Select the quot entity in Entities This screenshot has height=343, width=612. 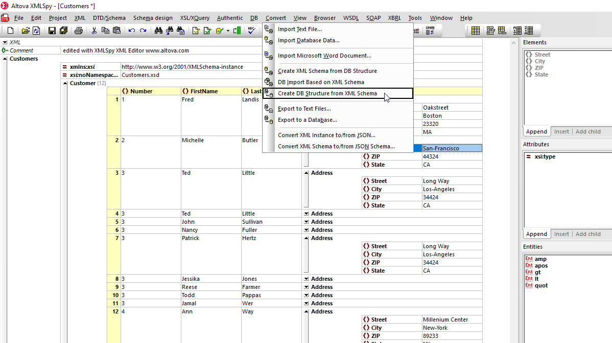(x=541, y=285)
